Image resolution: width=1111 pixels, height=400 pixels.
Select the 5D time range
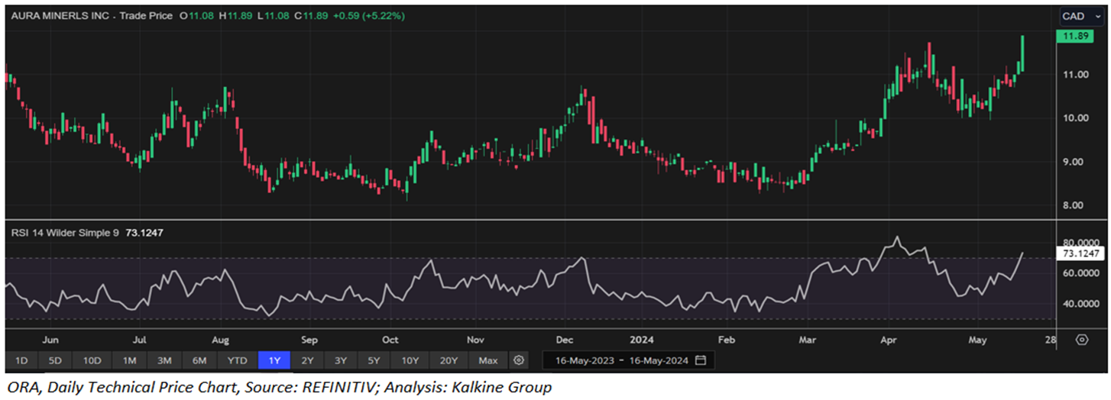point(54,360)
